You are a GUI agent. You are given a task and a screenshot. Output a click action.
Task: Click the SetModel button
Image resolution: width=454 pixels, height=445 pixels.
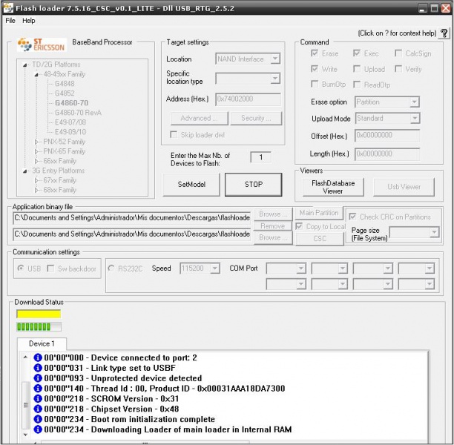pos(191,185)
